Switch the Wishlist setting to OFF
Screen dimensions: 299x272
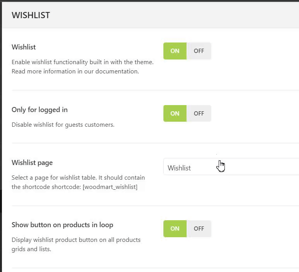point(199,51)
